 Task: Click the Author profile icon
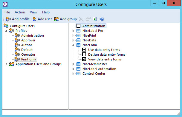(17, 45)
